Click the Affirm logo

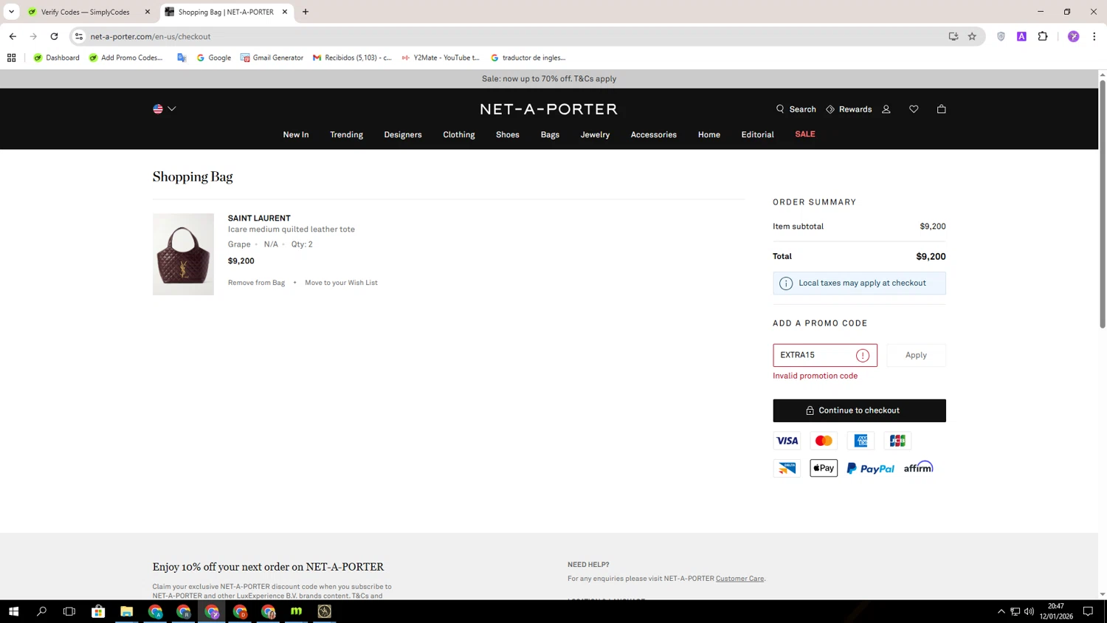click(x=918, y=467)
